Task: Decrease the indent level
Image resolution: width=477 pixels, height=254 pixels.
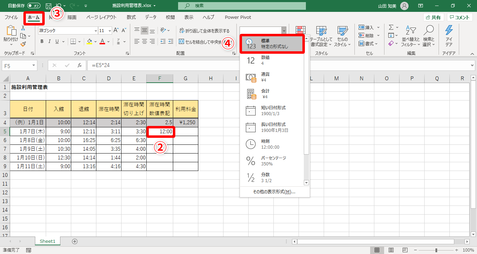Action: pyautogui.click(x=162, y=42)
